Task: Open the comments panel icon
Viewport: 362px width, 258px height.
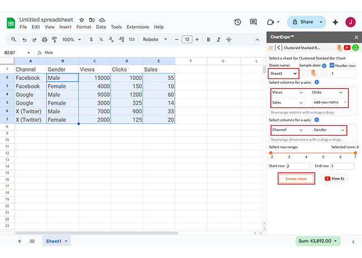Action: click(253, 22)
